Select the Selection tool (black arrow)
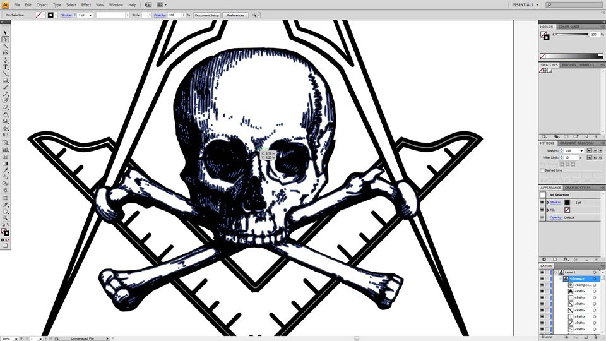The width and height of the screenshot is (606, 341). click(x=6, y=33)
